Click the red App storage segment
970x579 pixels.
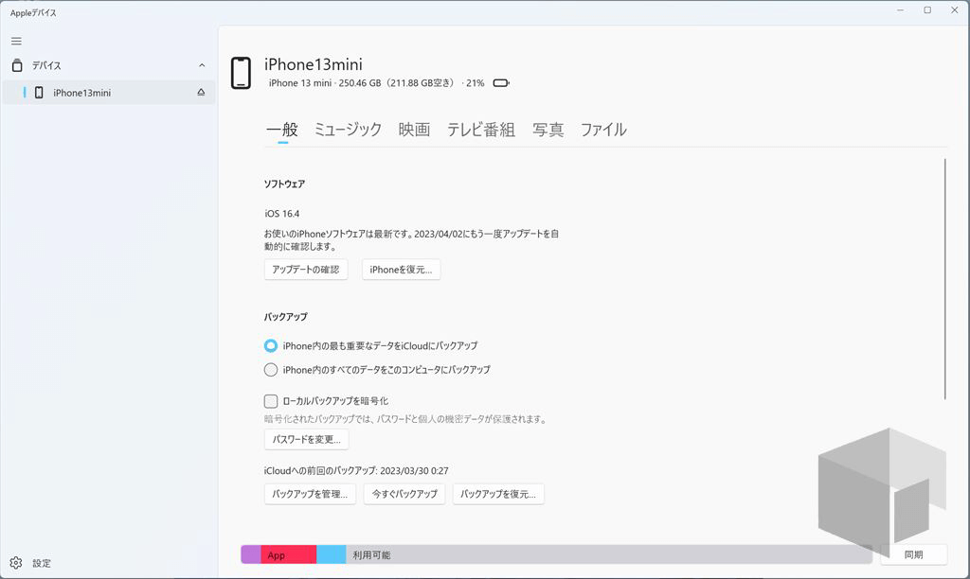288,555
